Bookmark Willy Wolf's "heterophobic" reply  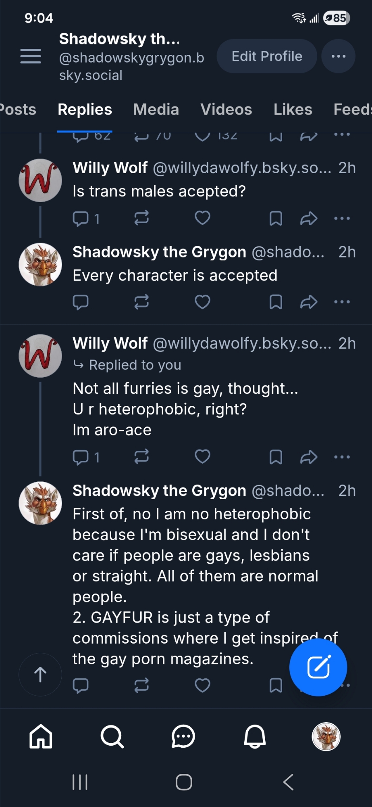[x=276, y=457]
